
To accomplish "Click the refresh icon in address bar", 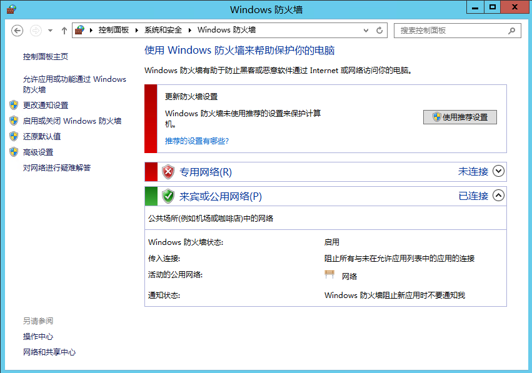I will click(x=379, y=30).
